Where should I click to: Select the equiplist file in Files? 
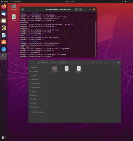tap(67, 69)
